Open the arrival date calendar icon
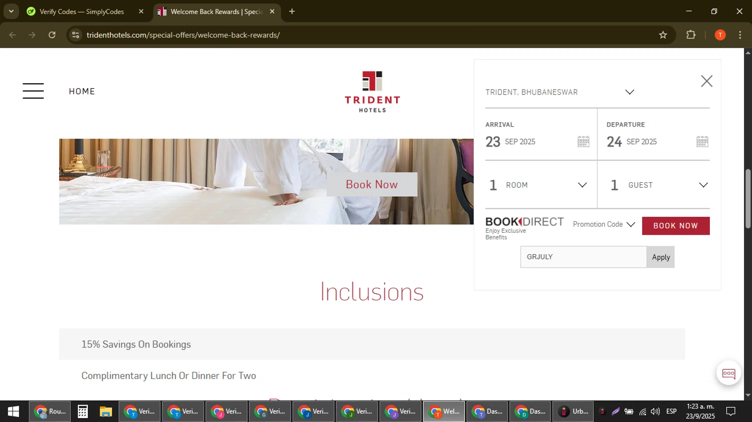 pos(583,142)
